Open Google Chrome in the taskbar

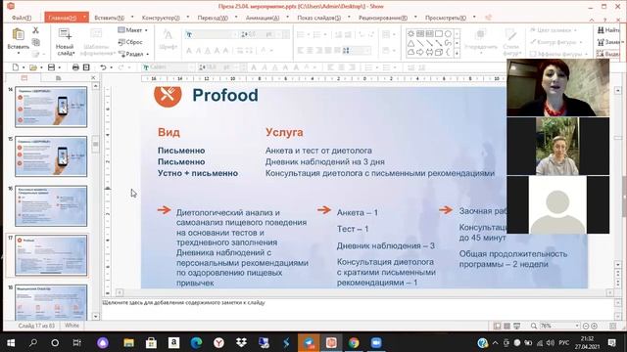354,343
